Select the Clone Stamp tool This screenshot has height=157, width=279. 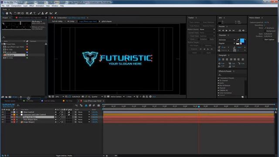[x=43, y=13]
